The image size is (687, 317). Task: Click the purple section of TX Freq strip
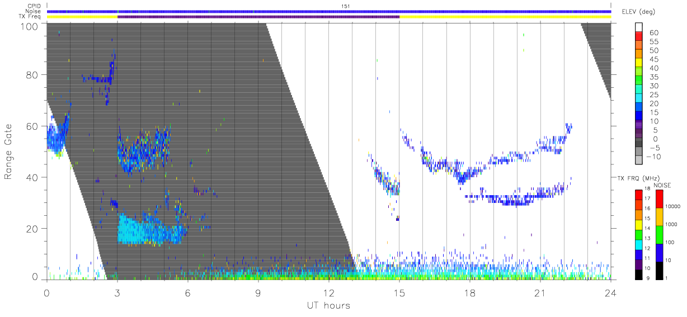coord(258,17)
